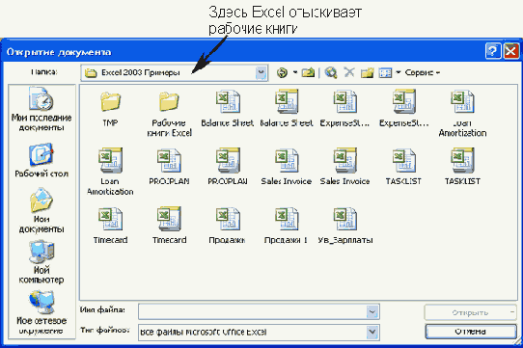Select the Ув_Зарплаты workbook file
The height and width of the screenshot is (348, 523).
coord(344,226)
